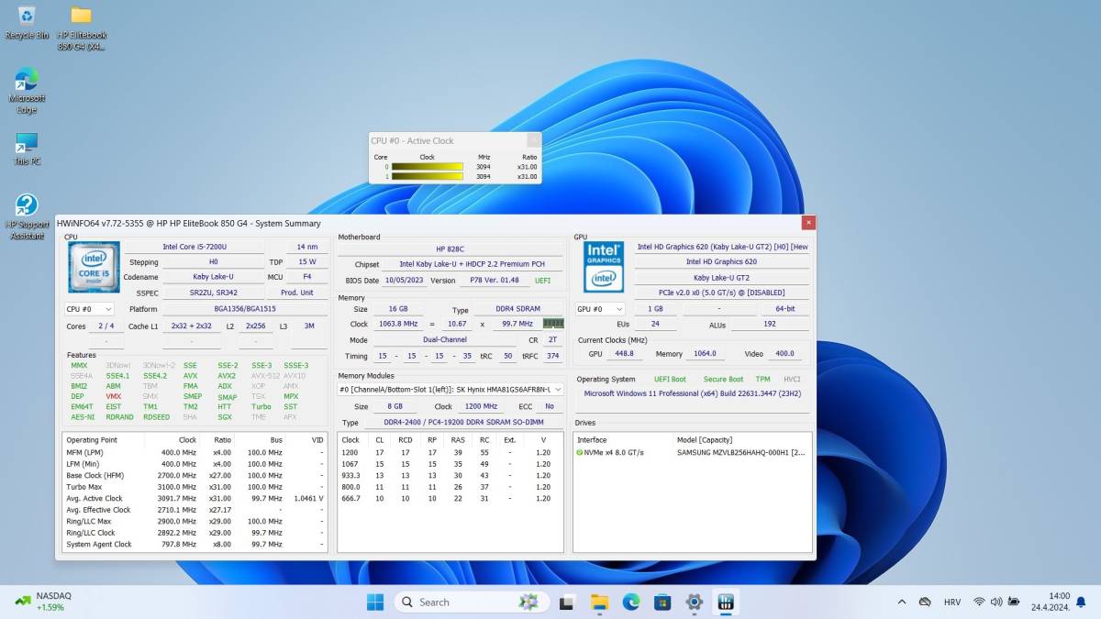Viewport: 1101px width, 619px height.
Task: Click the CPU #0 Active Clock title
Action: point(412,140)
